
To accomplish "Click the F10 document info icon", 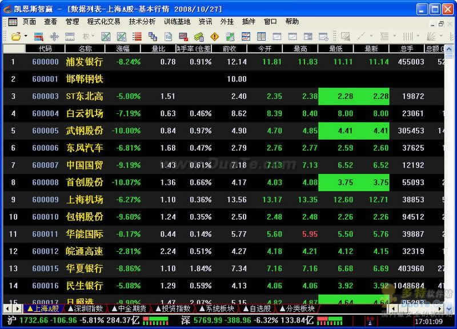I will coord(168,37).
